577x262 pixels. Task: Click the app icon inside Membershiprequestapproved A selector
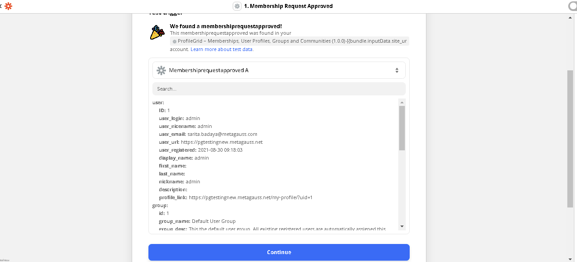(x=161, y=70)
